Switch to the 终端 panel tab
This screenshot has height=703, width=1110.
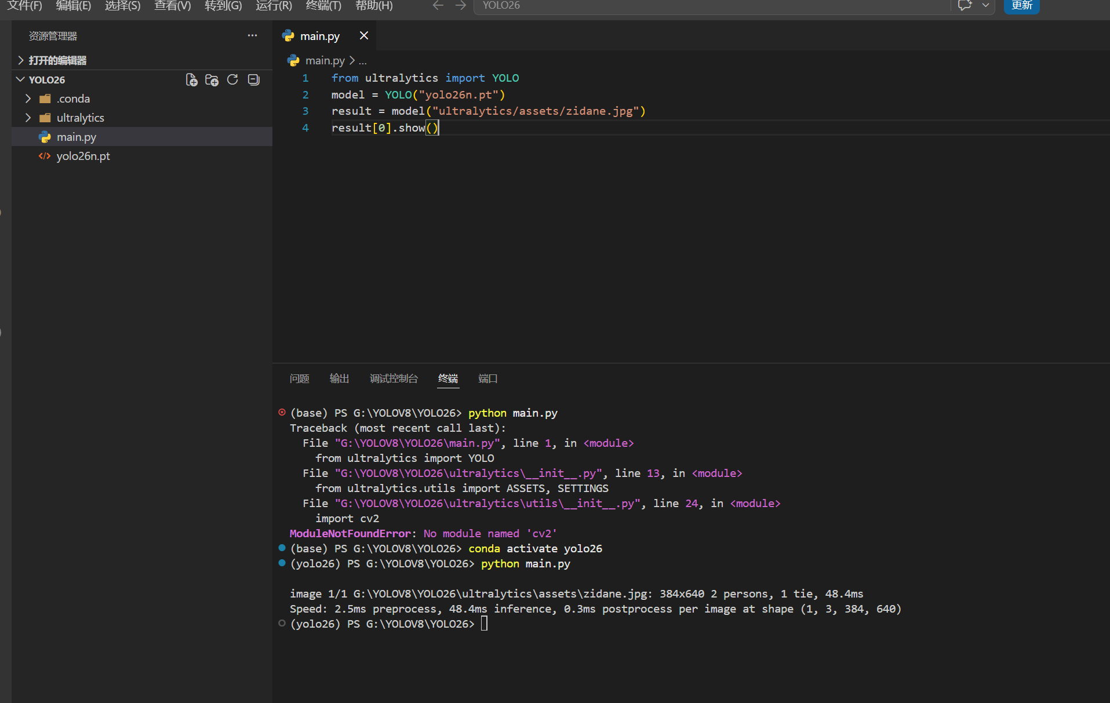pyautogui.click(x=448, y=378)
